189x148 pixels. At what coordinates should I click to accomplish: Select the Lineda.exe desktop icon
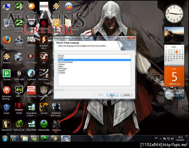coord(56,125)
